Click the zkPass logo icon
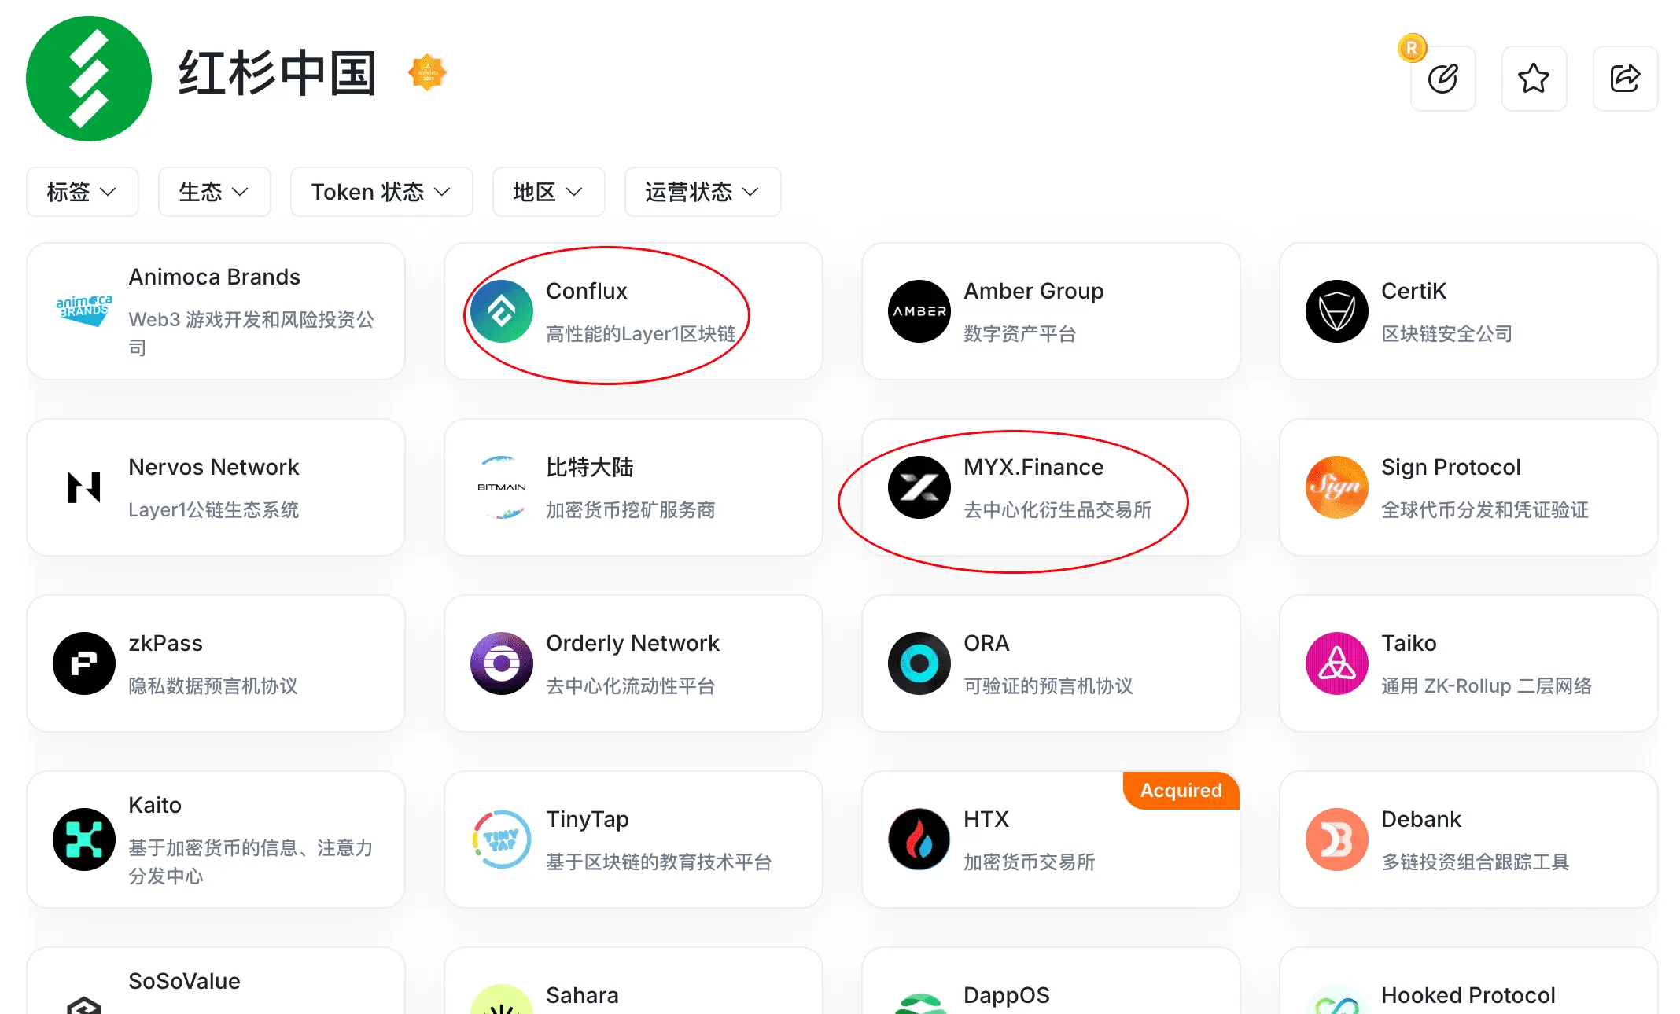The image size is (1680, 1014). tap(84, 663)
